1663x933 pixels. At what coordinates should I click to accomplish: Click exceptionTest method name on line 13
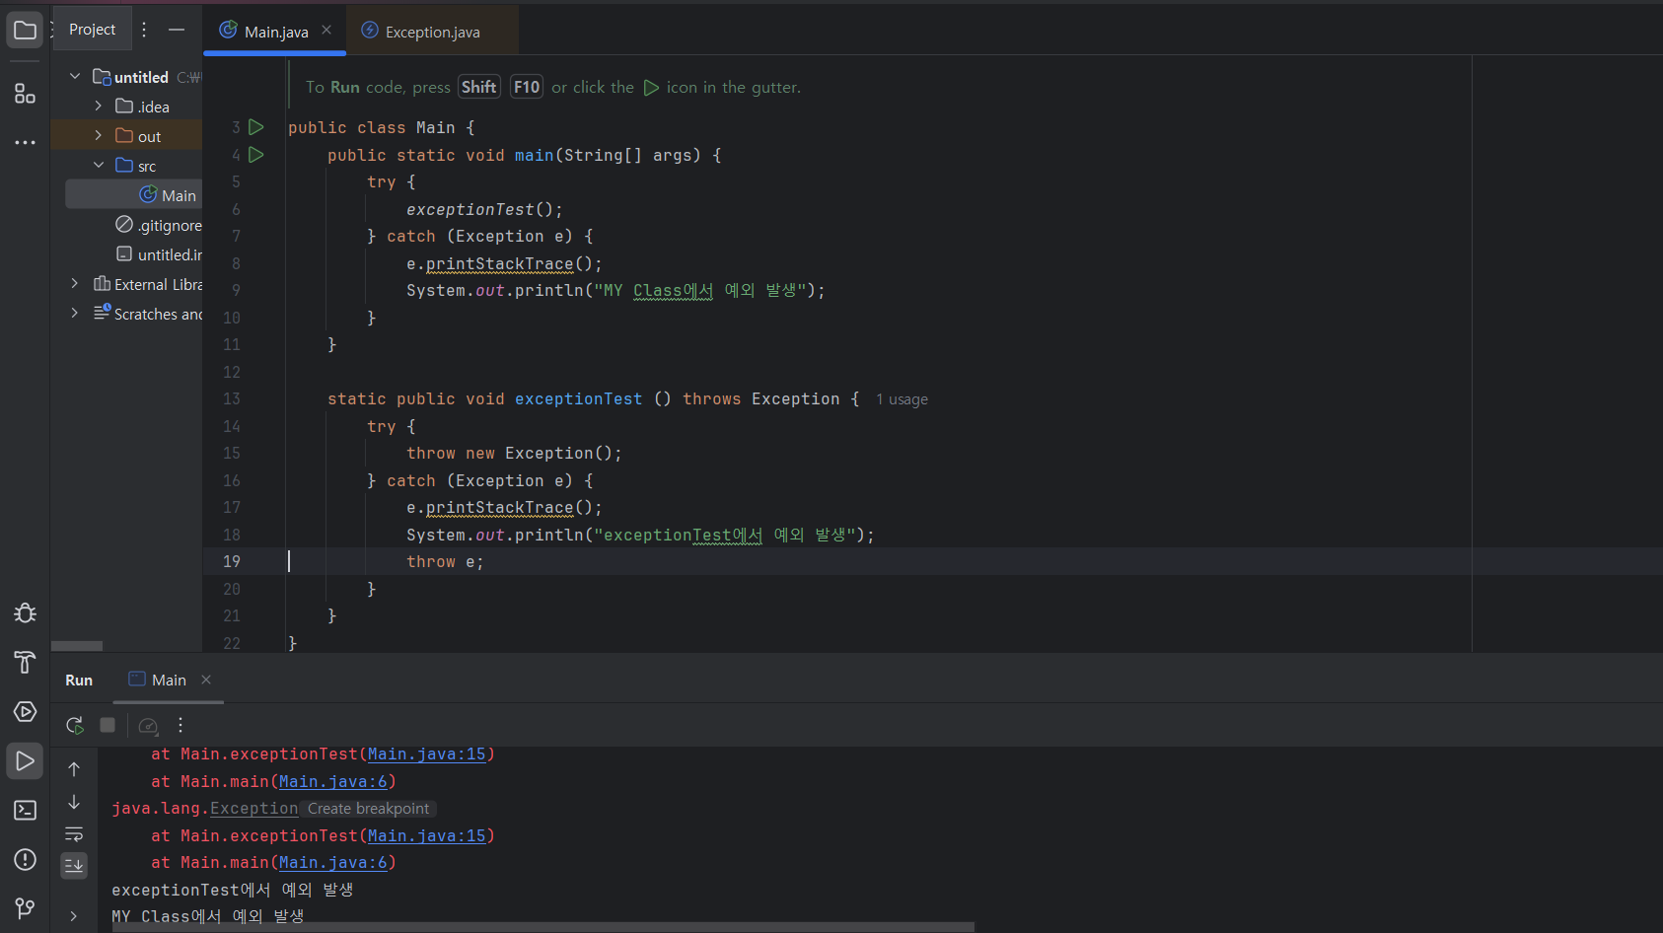578,399
